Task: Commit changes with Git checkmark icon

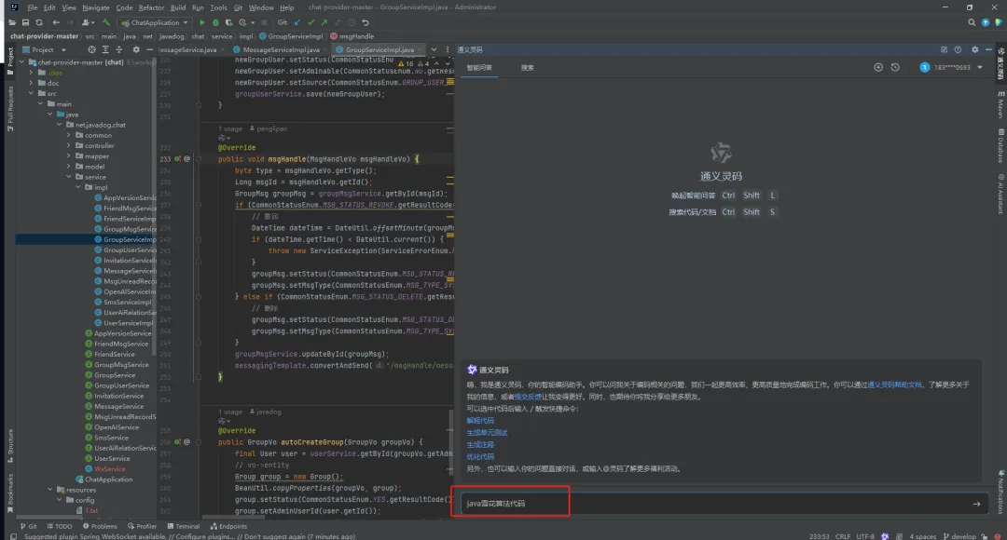Action: pyautogui.click(x=310, y=22)
